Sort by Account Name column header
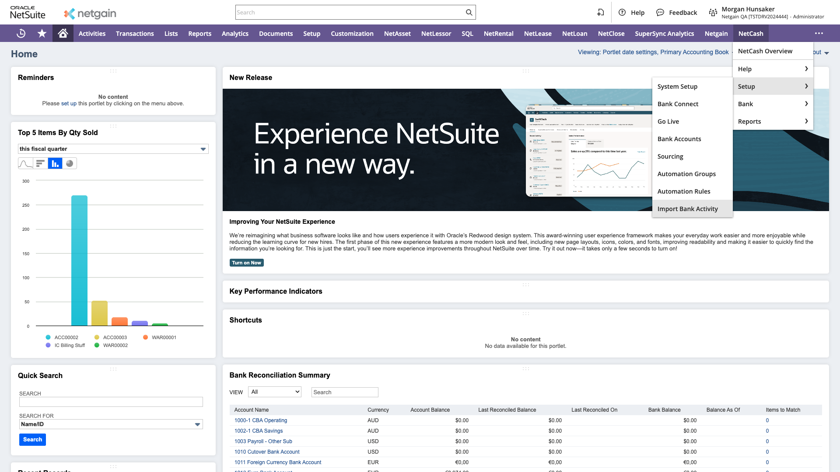This screenshot has width=840, height=472. [x=252, y=410]
